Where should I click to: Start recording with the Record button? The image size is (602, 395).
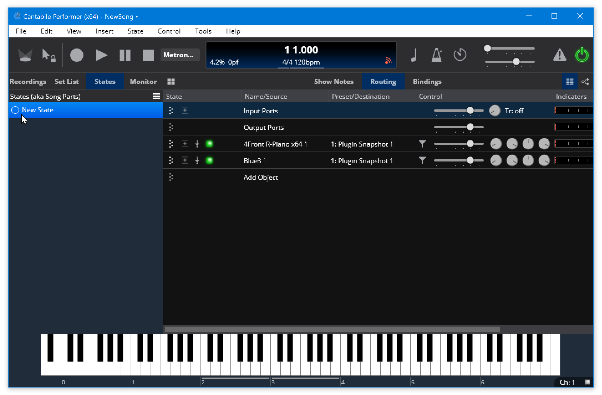(77, 55)
